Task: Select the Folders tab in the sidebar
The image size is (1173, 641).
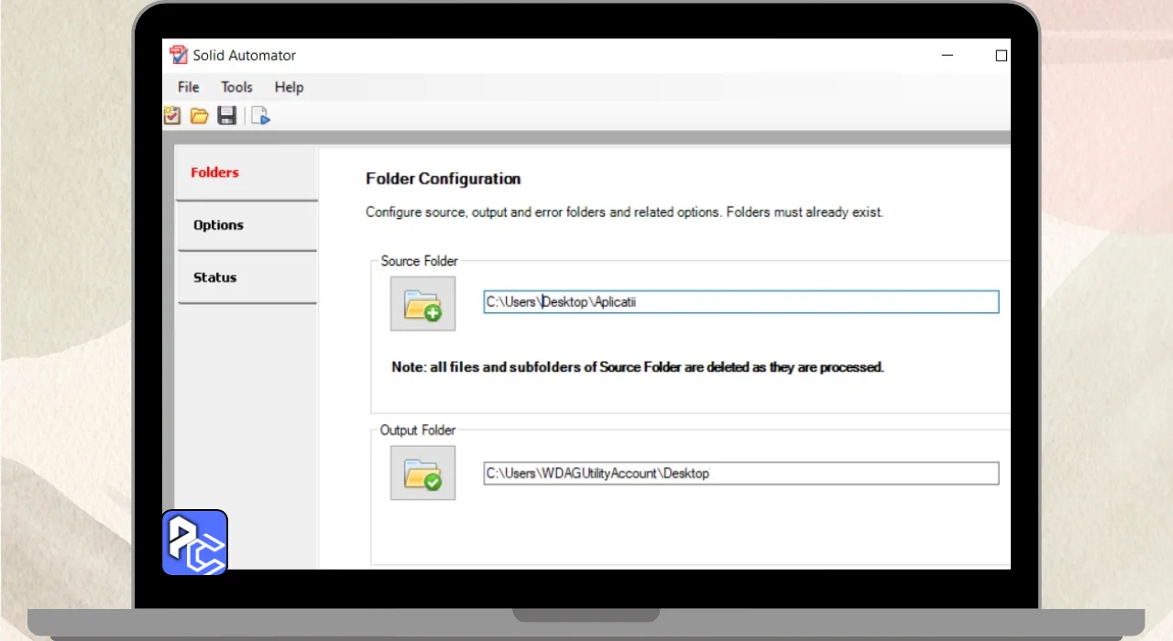Action: click(x=215, y=172)
